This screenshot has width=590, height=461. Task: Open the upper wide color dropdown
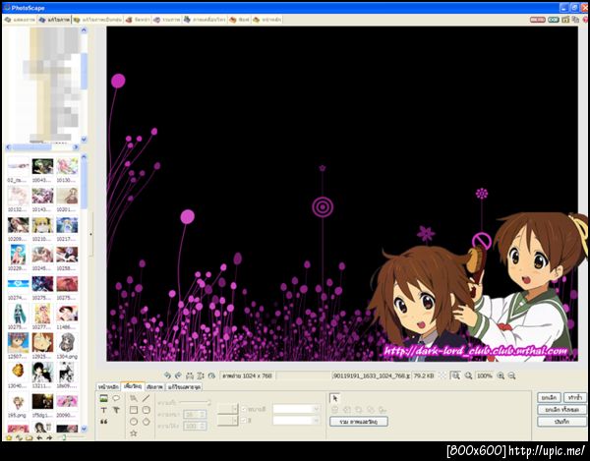pyautogui.click(x=296, y=409)
